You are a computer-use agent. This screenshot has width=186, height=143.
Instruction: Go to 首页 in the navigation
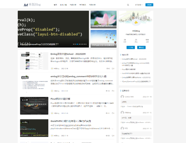tap(55, 5)
